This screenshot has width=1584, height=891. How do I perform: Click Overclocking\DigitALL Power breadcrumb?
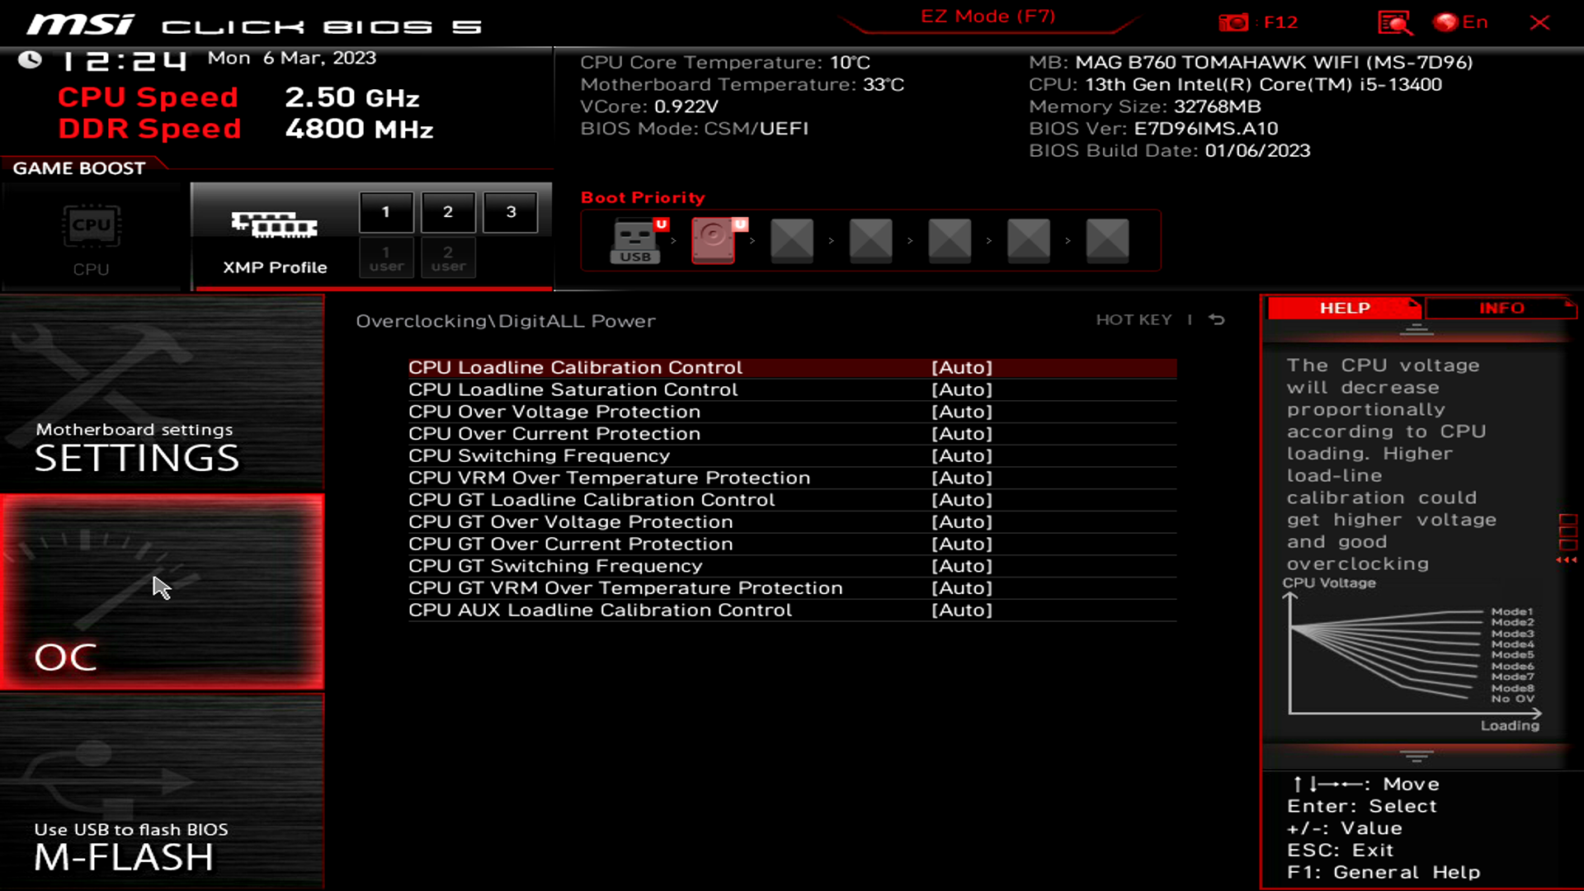tap(506, 320)
